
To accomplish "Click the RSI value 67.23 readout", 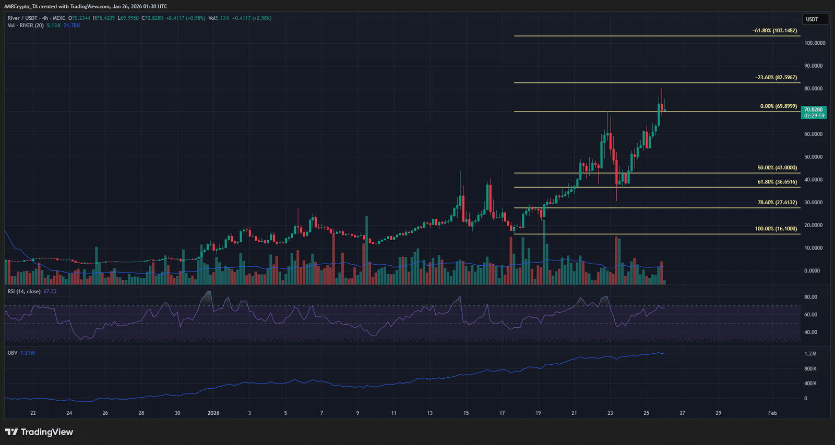I will point(50,291).
